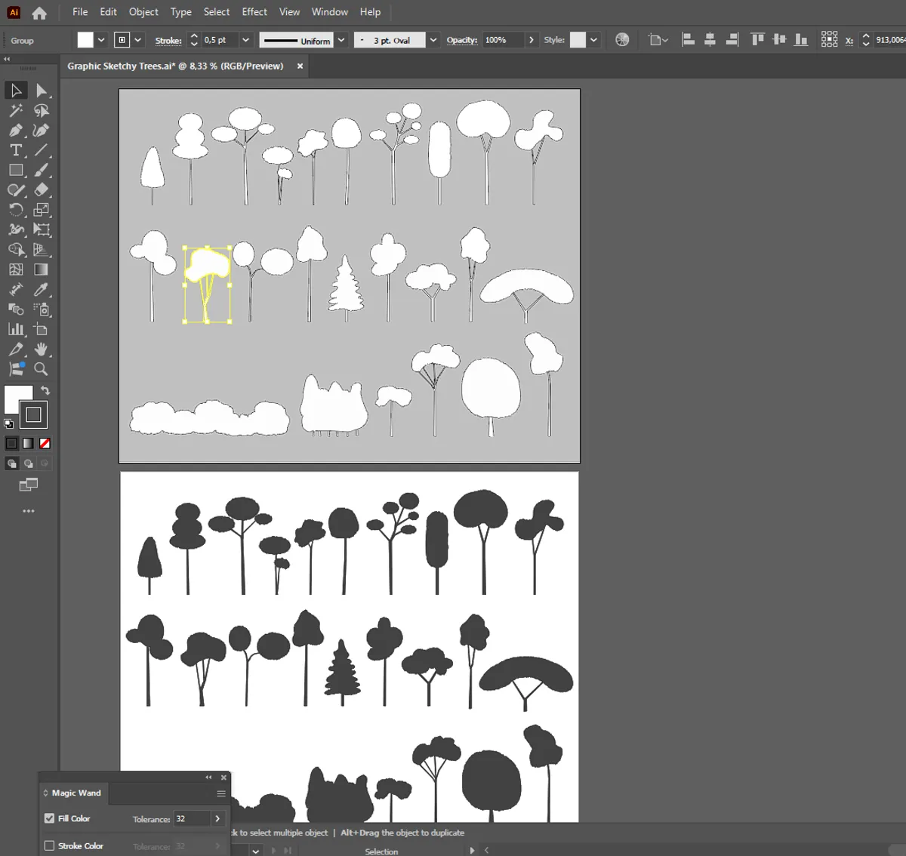Select the Zoom tool
This screenshot has width=906, height=856.
(x=42, y=369)
